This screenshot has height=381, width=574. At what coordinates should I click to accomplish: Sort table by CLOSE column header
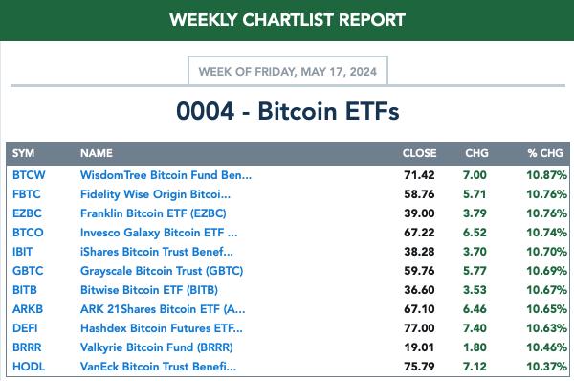pyautogui.click(x=420, y=153)
